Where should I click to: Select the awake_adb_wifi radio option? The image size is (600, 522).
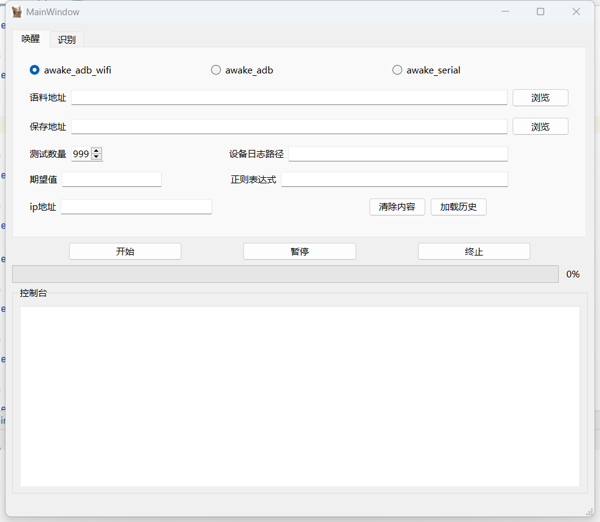(35, 70)
